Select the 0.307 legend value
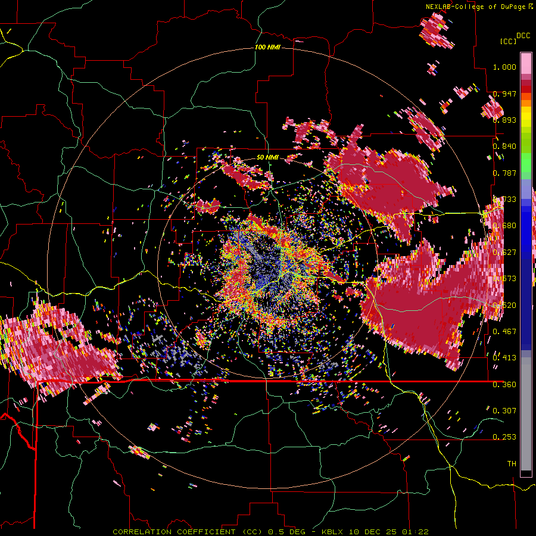The height and width of the screenshot is (536, 536). tap(504, 410)
